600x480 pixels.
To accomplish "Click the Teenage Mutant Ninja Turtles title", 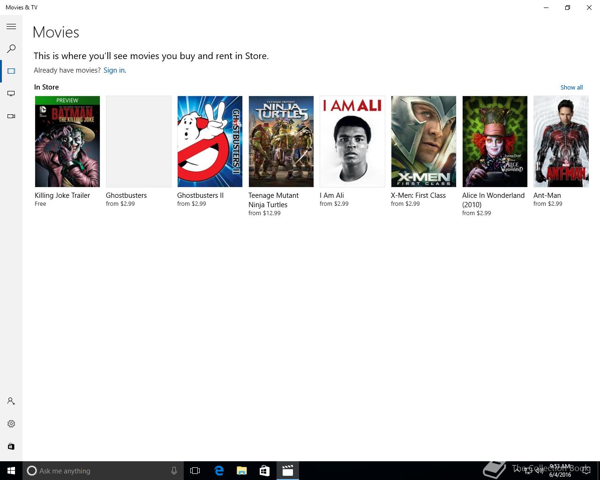I will click(273, 200).
